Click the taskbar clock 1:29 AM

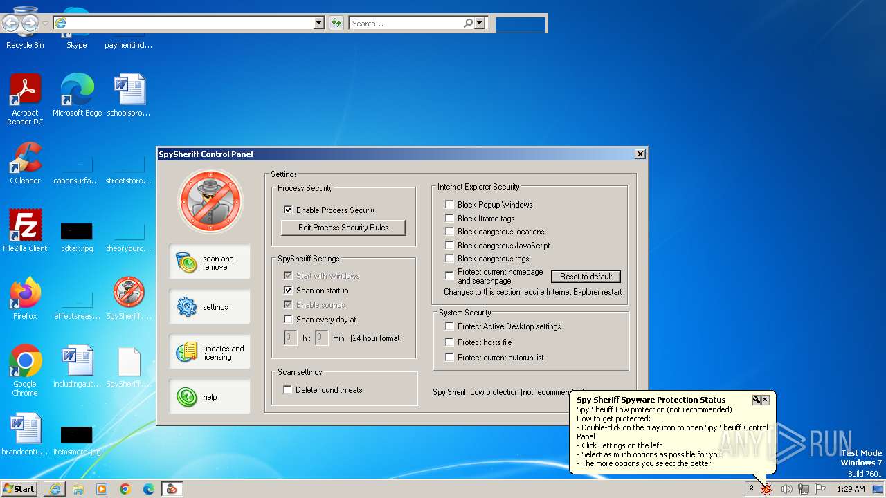pyautogui.click(x=851, y=489)
